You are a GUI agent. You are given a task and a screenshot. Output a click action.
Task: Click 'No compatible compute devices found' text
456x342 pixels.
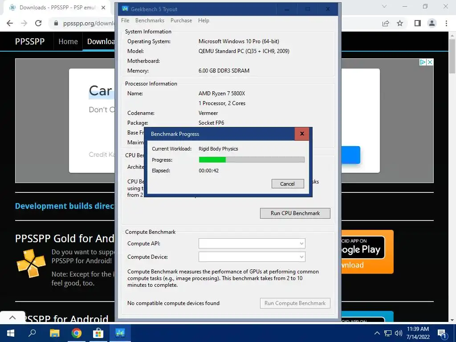[173, 303]
